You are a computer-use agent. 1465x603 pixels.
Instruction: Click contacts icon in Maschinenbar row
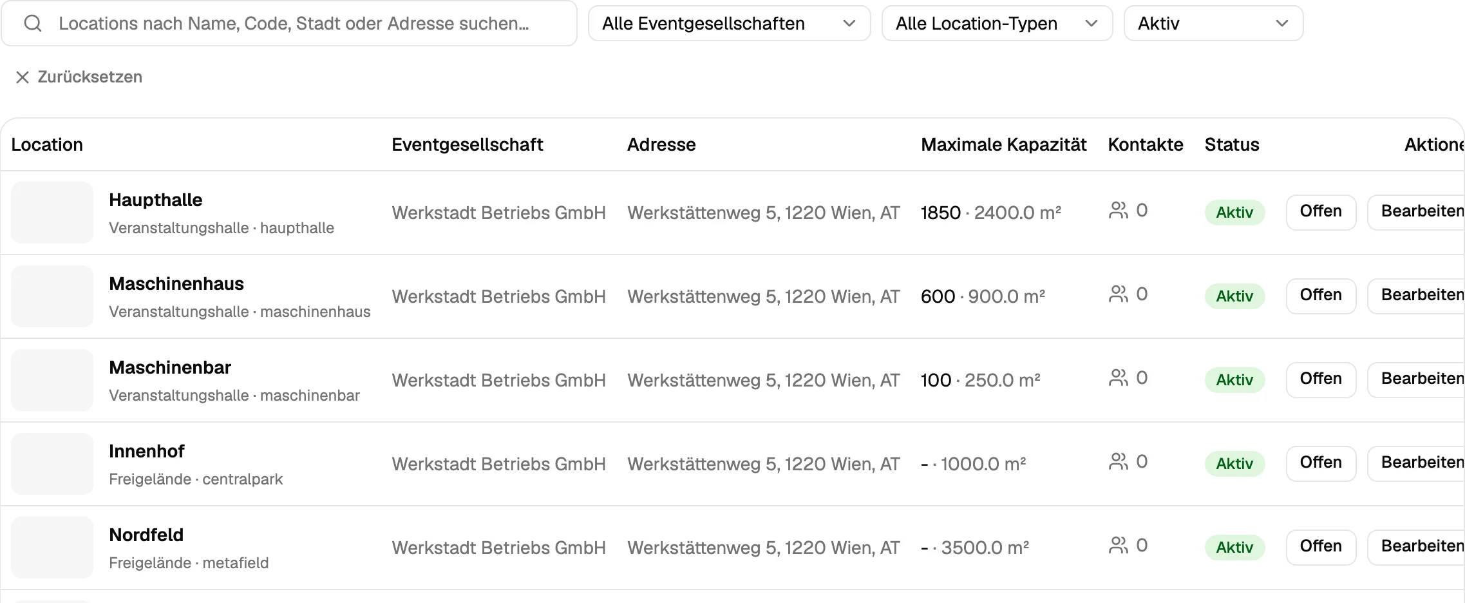(x=1119, y=378)
